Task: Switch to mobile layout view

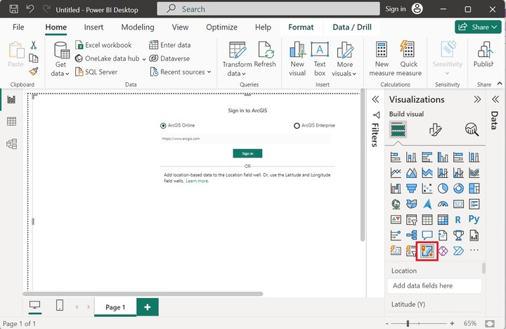Action: click(x=60, y=305)
